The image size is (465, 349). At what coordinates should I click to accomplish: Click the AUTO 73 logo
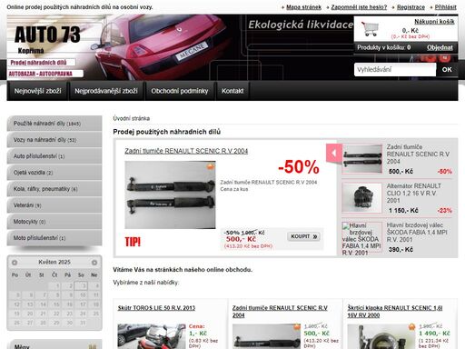(47, 35)
